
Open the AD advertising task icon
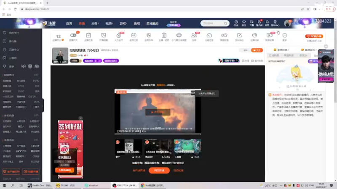pos(134,35)
